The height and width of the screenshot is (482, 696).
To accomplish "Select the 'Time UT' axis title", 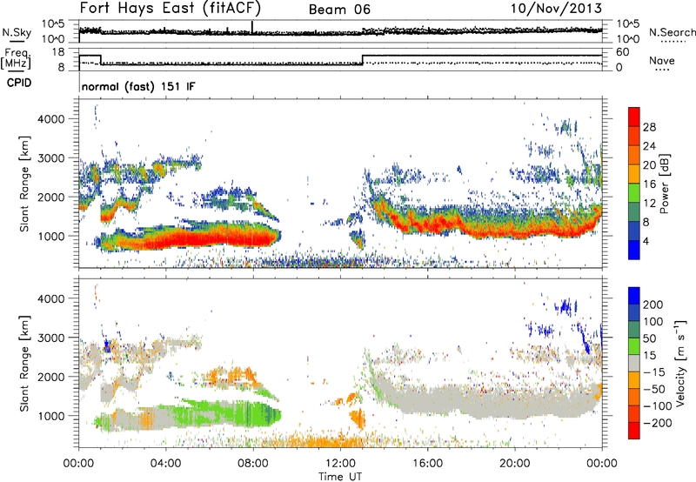I will pos(340,477).
